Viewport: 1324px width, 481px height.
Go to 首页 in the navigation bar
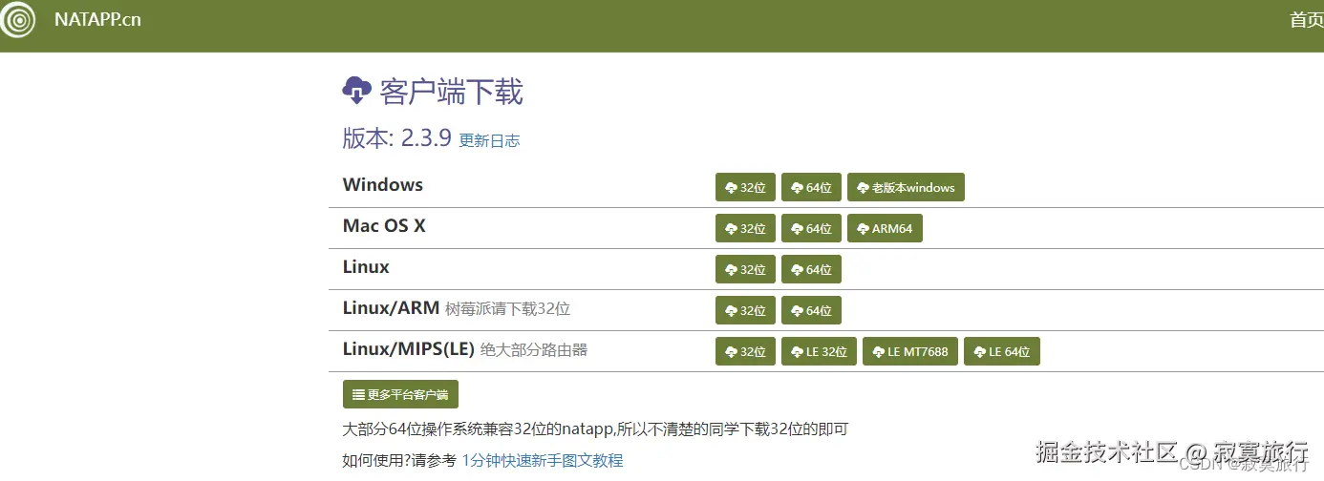pos(1306,19)
